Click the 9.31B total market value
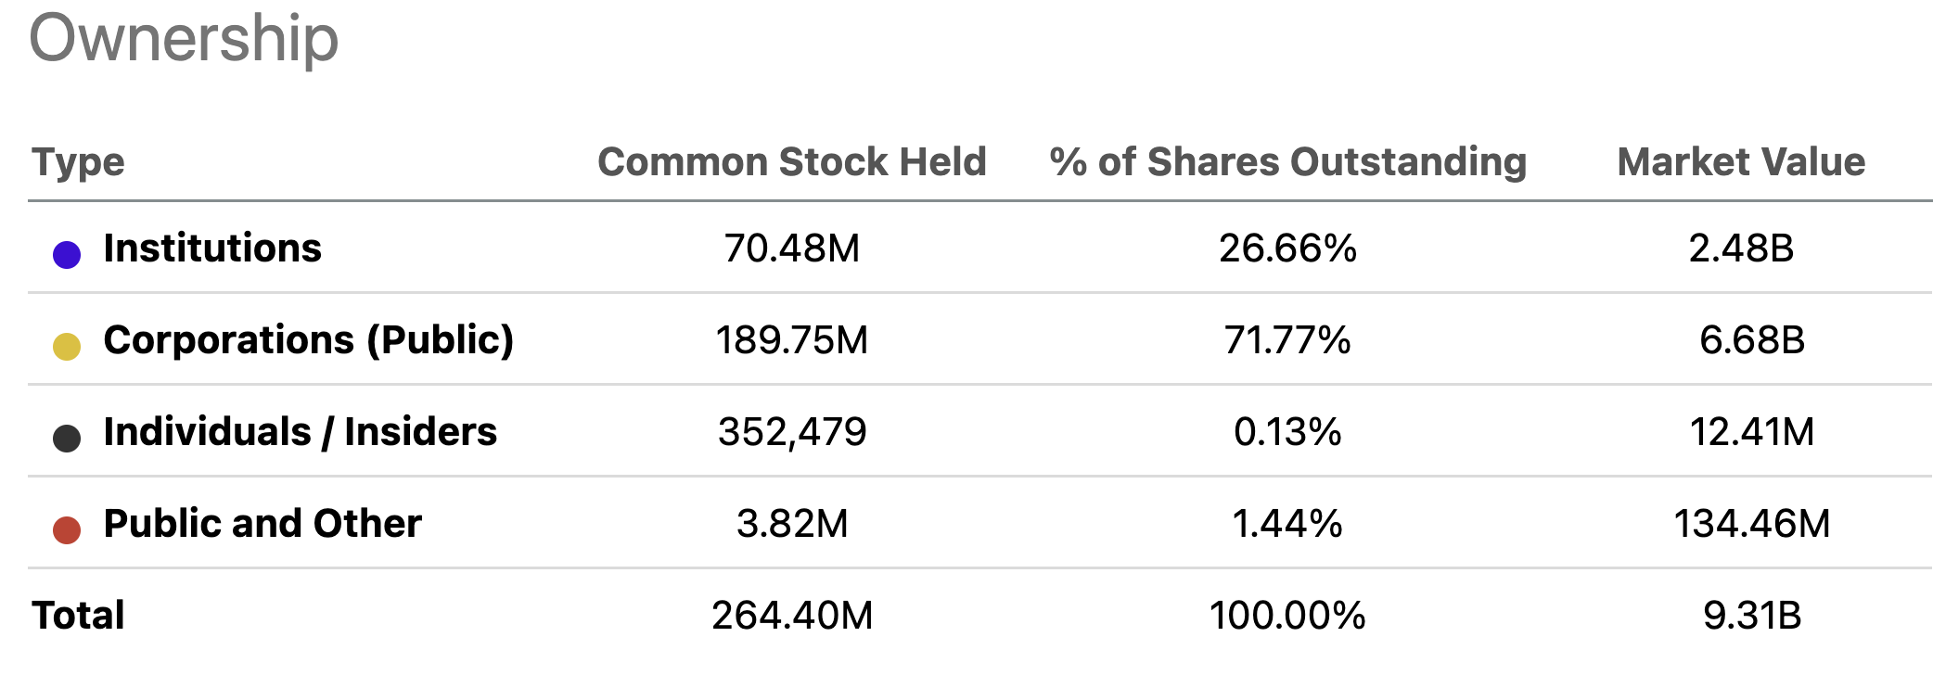The image size is (1933, 688). (x=1751, y=616)
